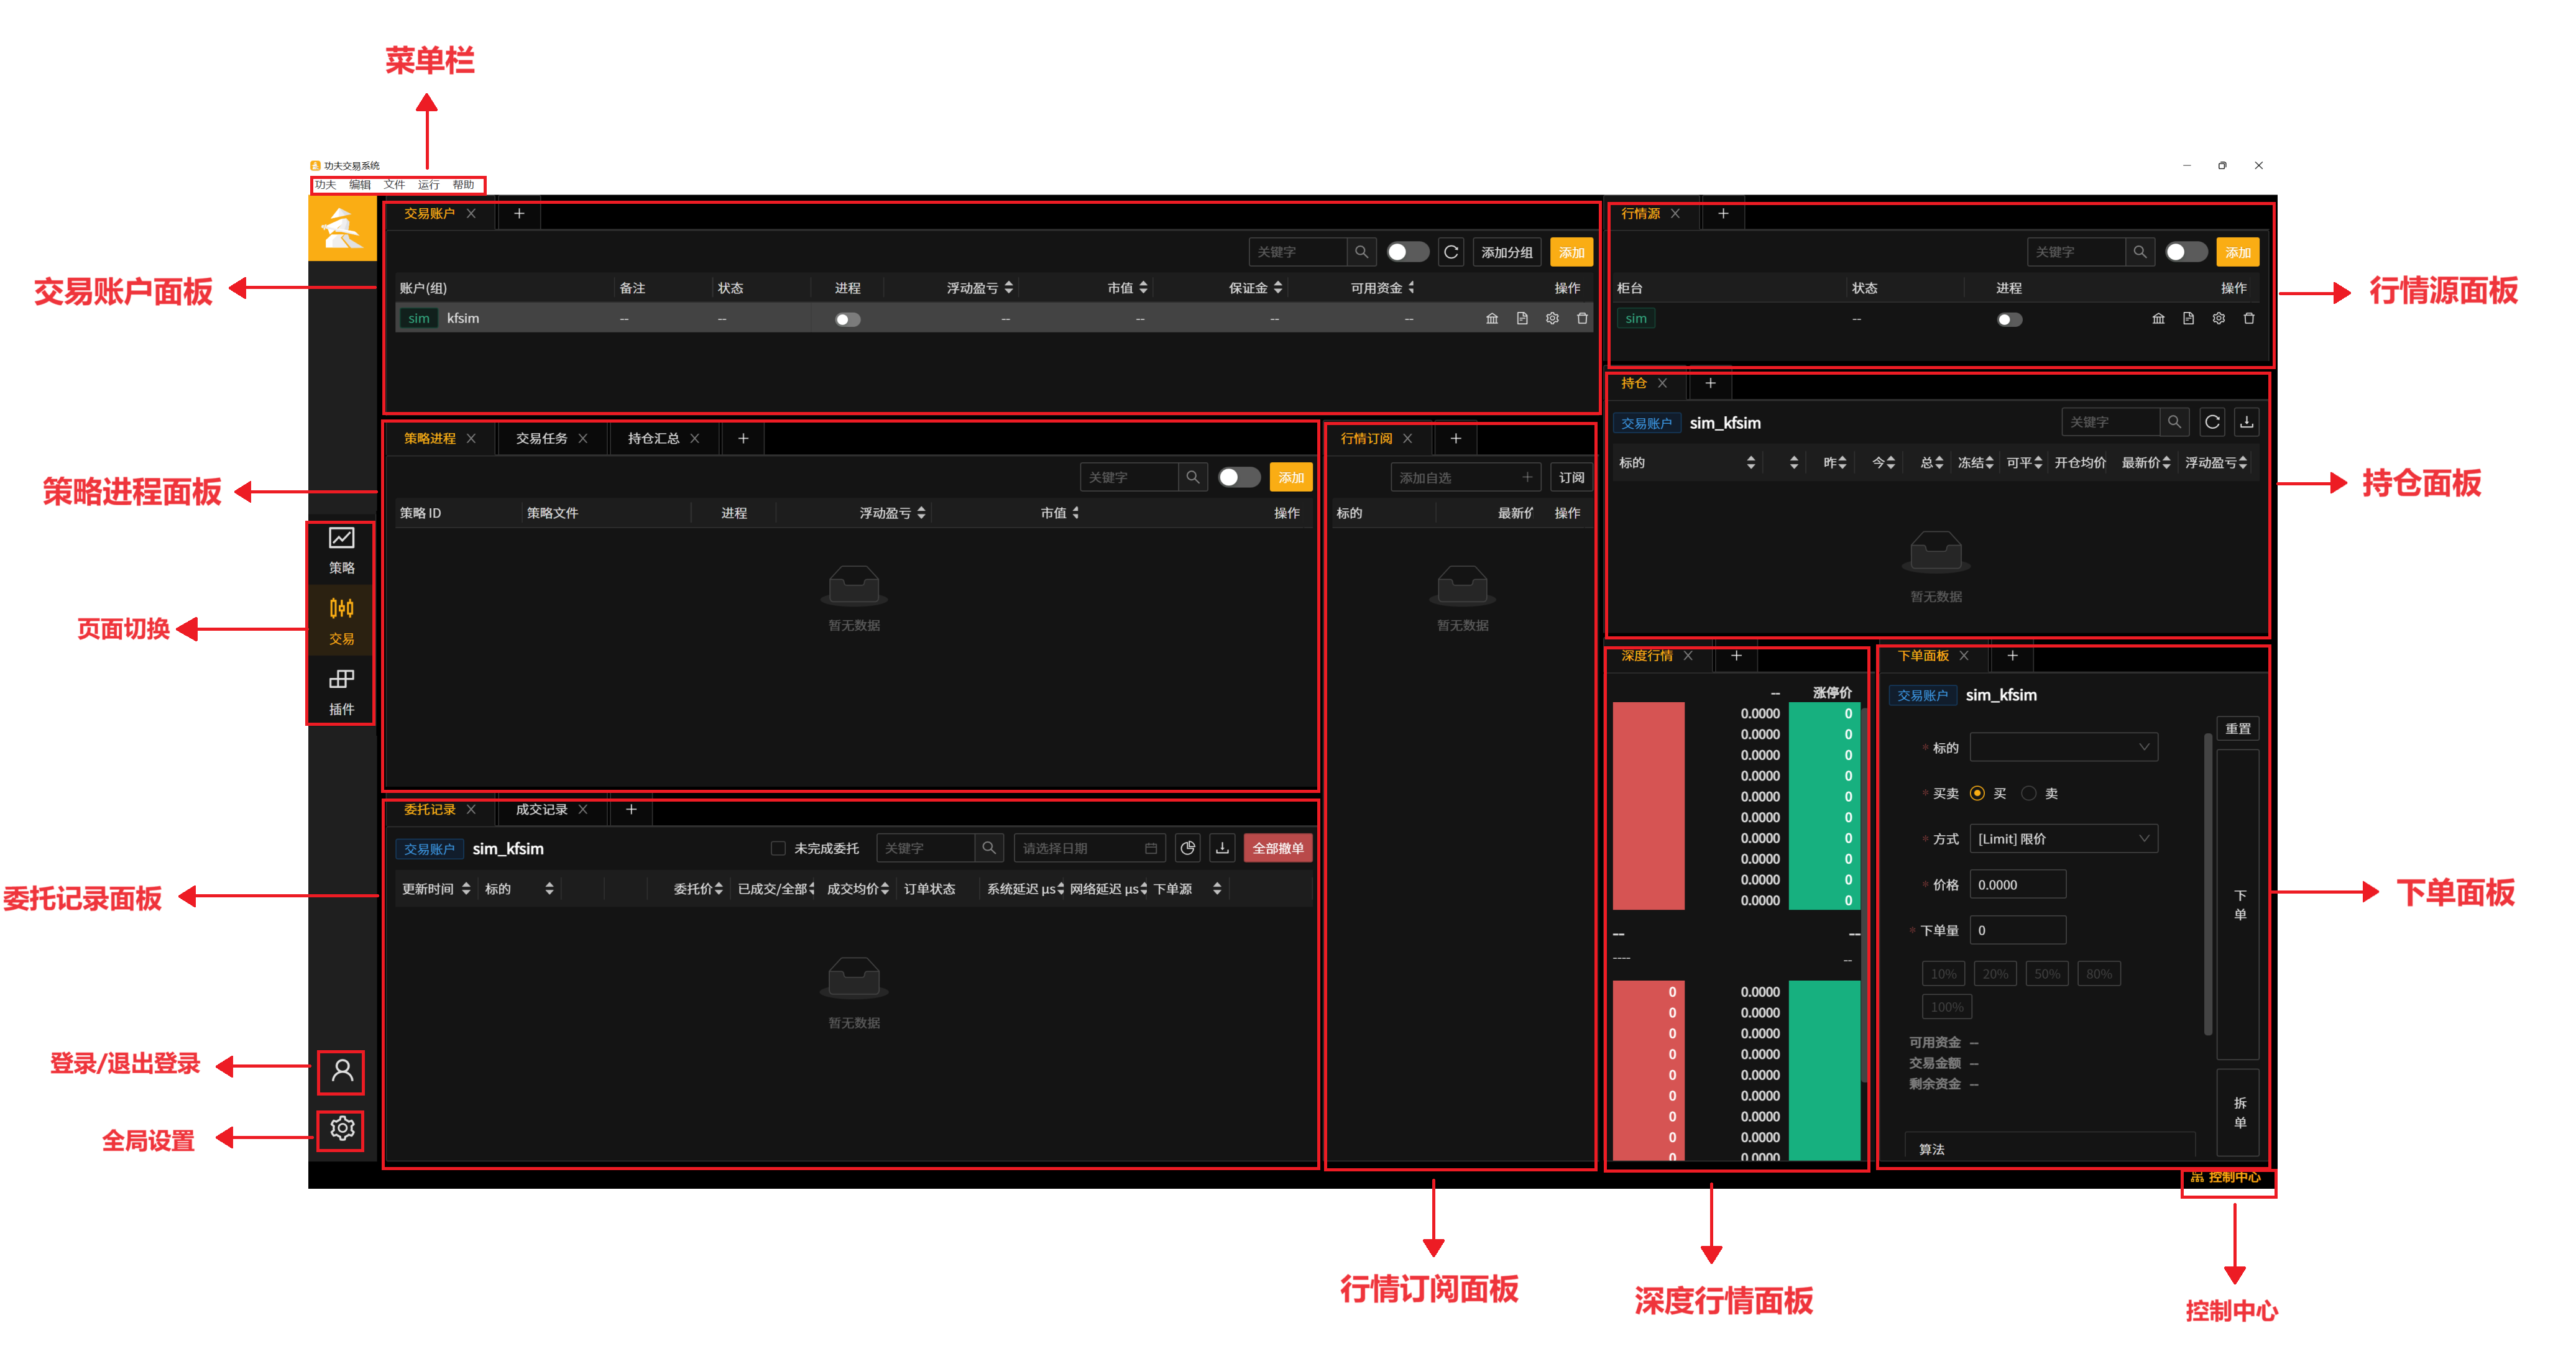
Task: Select the 50% order quantity preset
Action: 2047,973
